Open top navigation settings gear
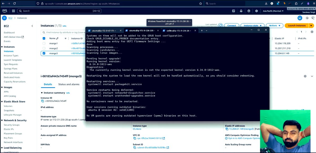 tap(256, 11)
